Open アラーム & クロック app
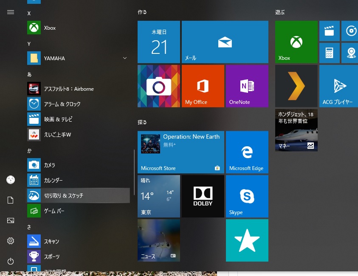The image size is (358, 276). (x=78, y=104)
